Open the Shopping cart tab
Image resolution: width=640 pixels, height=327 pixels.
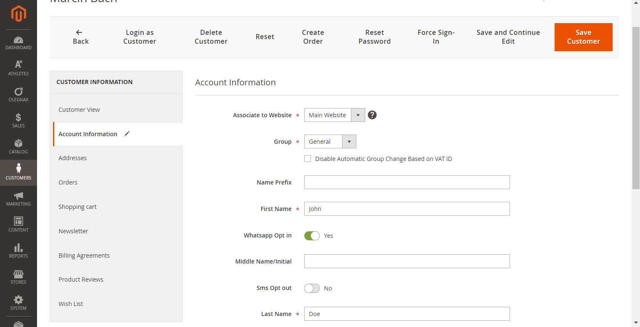click(77, 207)
